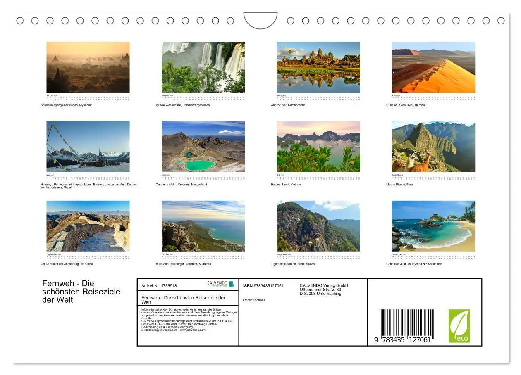Click 'CALVENDO Verlag GmbH' publisher name

click(x=324, y=285)
